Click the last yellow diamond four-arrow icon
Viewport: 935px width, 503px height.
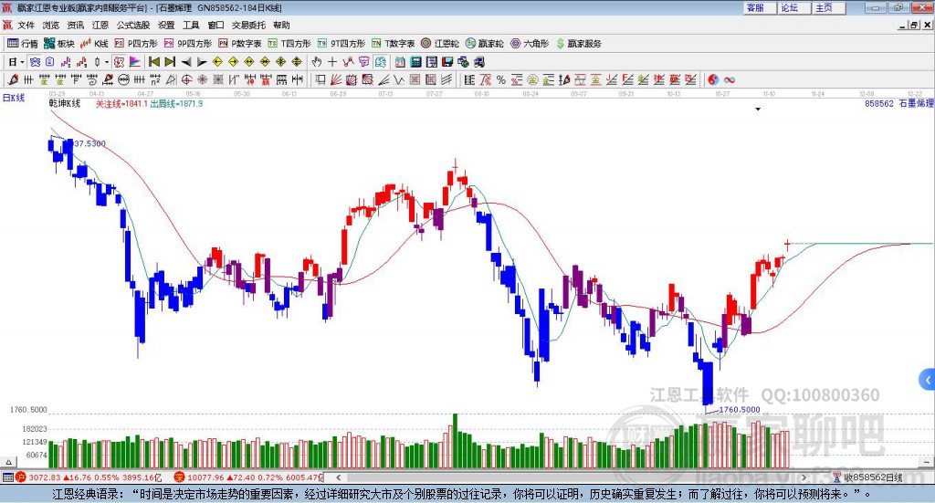pos(297,62)
